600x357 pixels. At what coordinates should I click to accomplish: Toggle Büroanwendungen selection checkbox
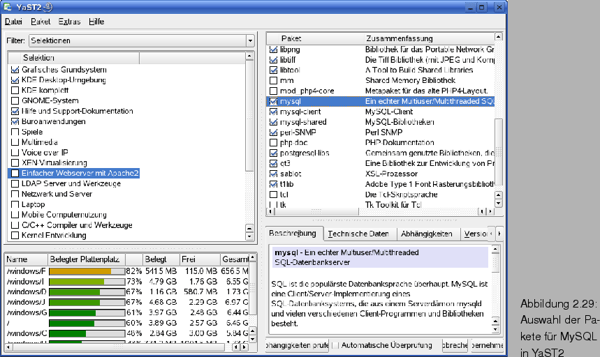point(15,121)
